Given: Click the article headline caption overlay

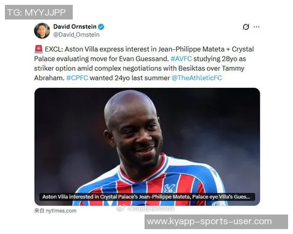Looking at the screenshot, I should click(x=147, y=197).
